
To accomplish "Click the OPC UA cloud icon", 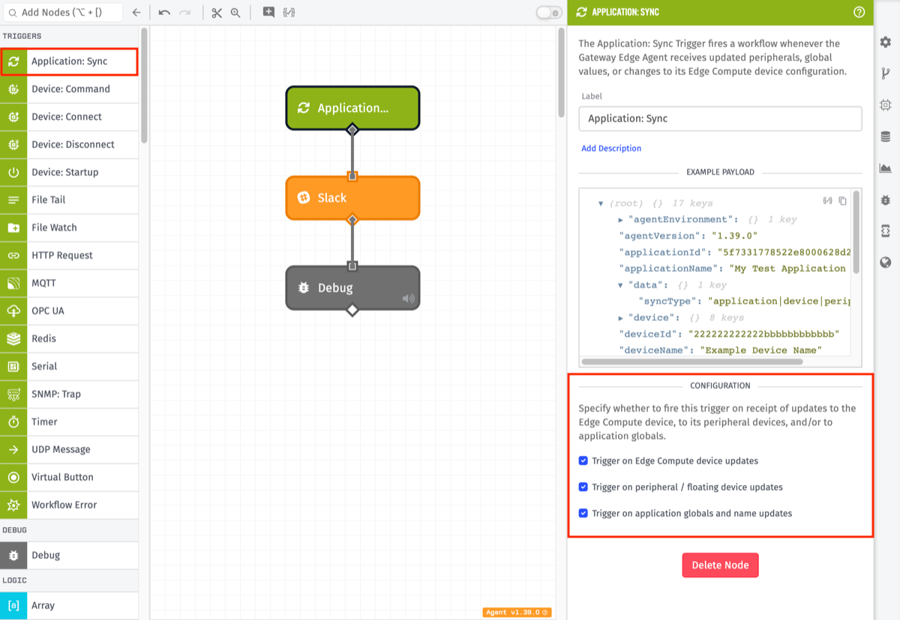I will click(x=13, y=311).
